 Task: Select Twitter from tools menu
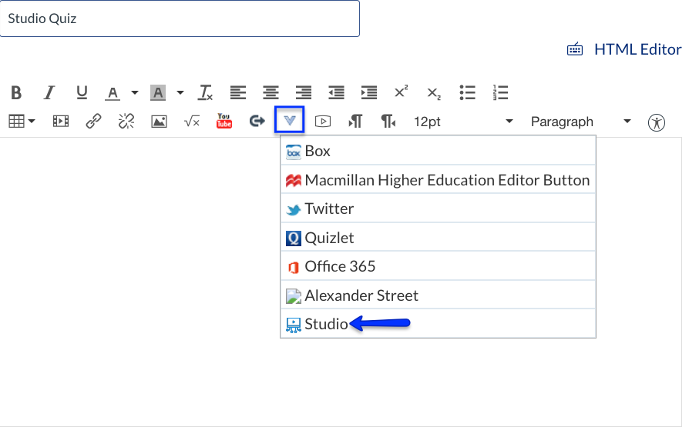pos(438,209)
